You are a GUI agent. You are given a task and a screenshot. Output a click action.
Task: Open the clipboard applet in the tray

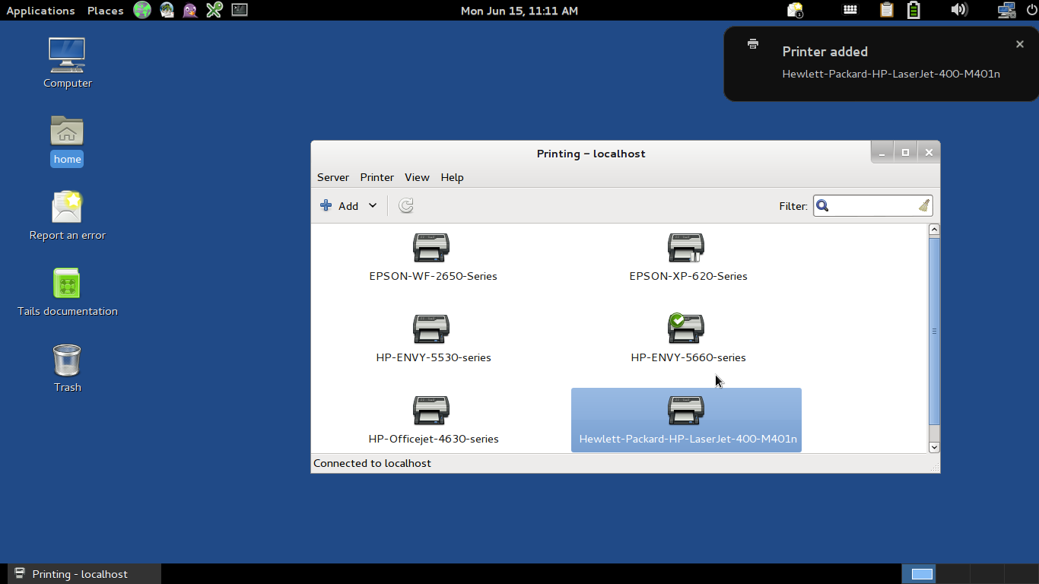[886, 10]
